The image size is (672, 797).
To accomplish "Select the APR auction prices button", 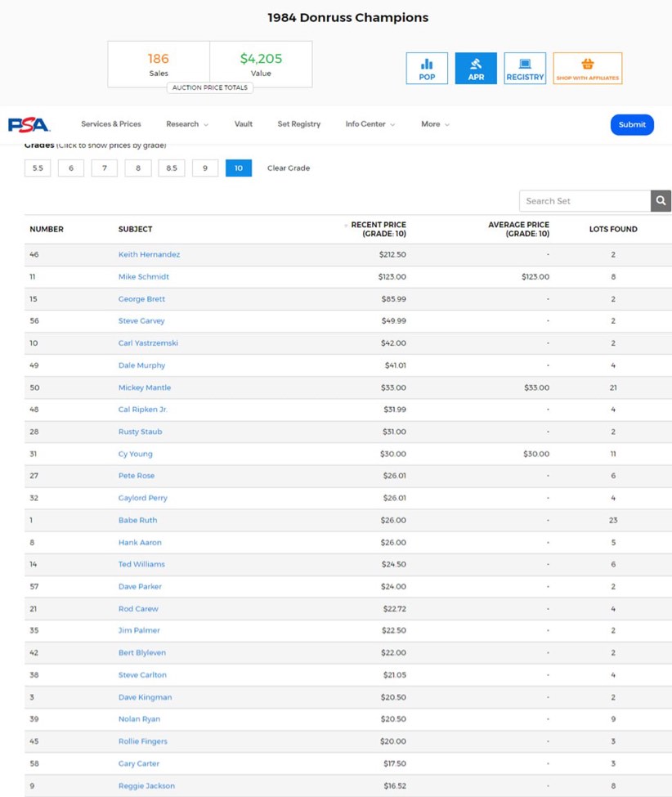I will point(476,68).
